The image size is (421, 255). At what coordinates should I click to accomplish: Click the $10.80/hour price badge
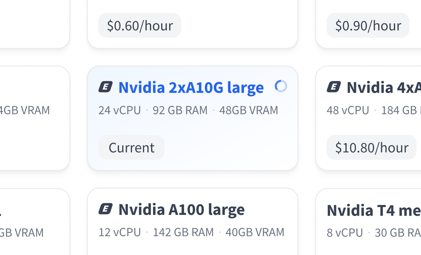pyautogui.click(x=371, y=147)
